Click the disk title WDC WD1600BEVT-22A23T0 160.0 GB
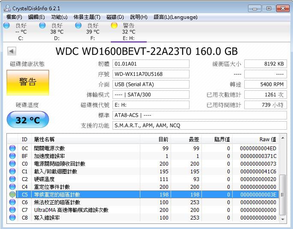This screenshot has height=229, width=293. [x=147, y=51]
